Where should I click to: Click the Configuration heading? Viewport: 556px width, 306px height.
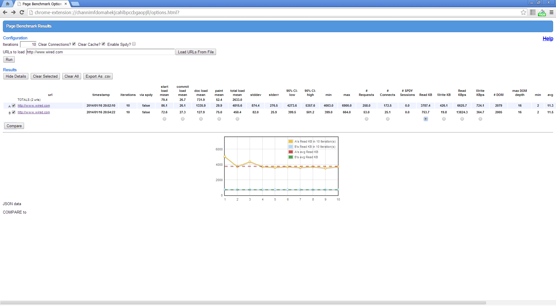point(15,38)
